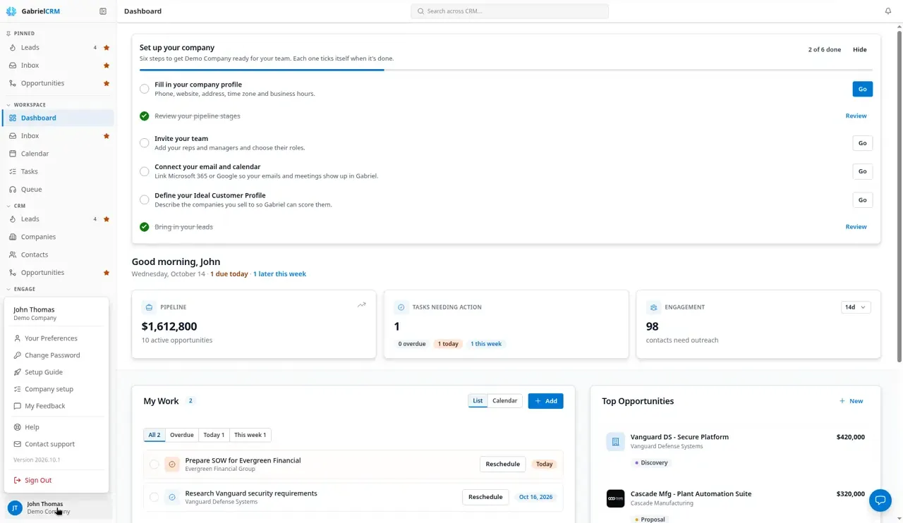Tick the Define your Ideal Customer Profile circle
Viewport: 903px width, 523px height.
coord(145,199)
